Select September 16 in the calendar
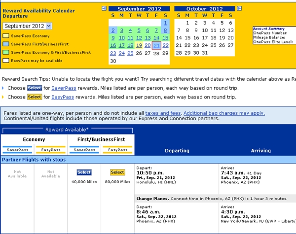Screen dimensions: 296x234 click(113, 45)
